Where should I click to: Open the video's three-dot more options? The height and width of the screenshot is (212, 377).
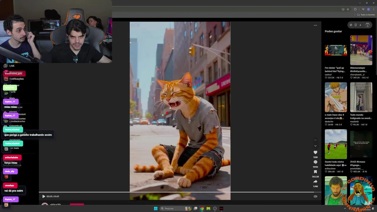tap(315, 25)
